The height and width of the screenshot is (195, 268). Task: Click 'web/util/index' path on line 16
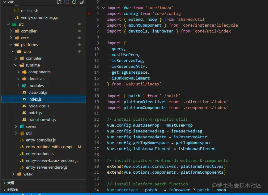point(143,84)
